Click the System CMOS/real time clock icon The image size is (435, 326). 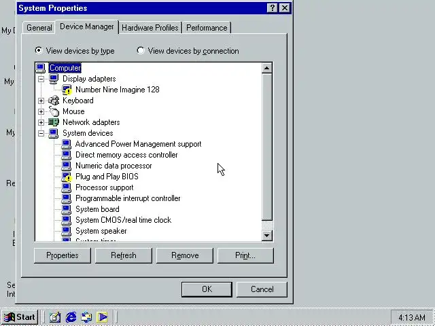click(x=67, y=220)
